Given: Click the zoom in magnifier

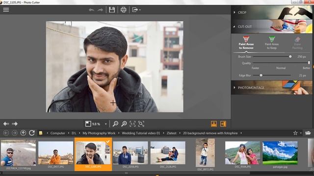Looking at the screenshot, I should point(124,124).
